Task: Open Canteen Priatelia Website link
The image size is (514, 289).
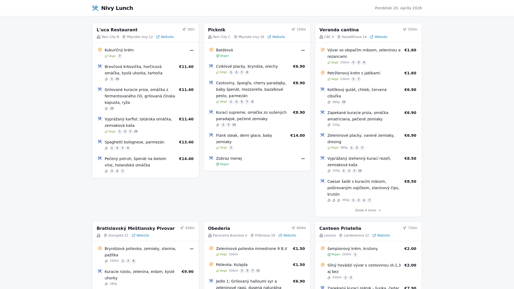Action: tap(381, 235)
